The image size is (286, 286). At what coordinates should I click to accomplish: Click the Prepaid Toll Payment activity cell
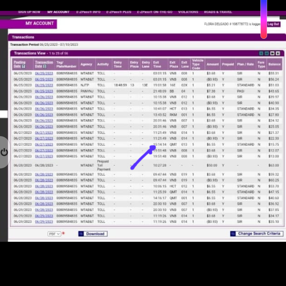(104, 166)
